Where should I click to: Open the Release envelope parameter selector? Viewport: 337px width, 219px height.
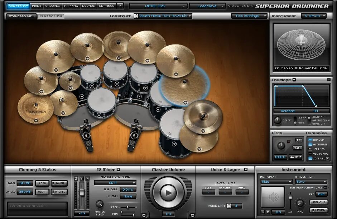[288, 111]
